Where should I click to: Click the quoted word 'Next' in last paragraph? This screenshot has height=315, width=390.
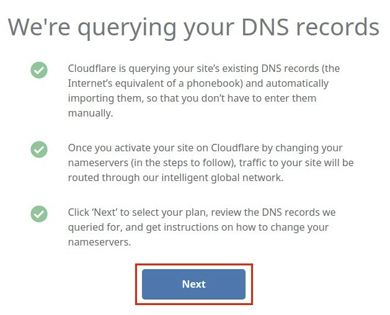point(105,212)
